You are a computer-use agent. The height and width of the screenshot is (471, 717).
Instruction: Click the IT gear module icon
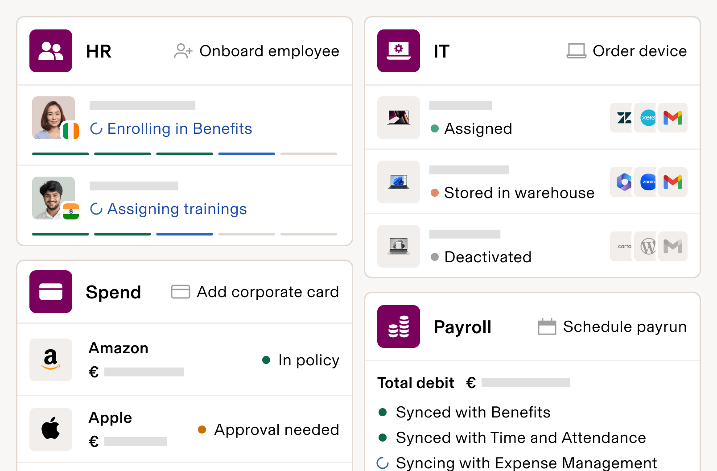pos(398,51)
